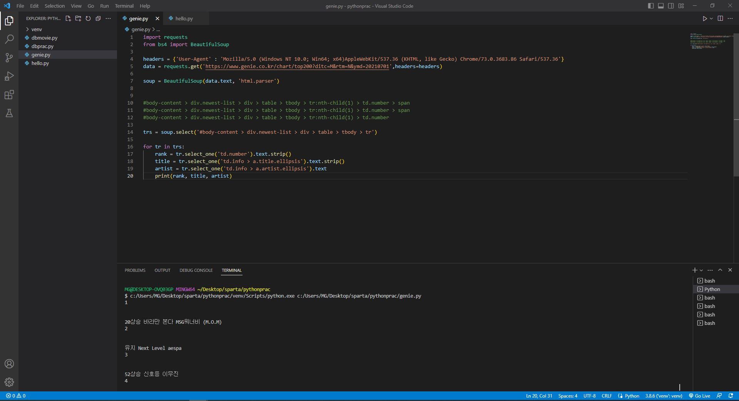Collapse all folders in Explorer

click(x=98, y=18)
